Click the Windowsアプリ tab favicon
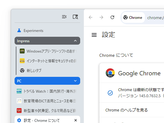The width and height of the screenshot is (164, 123). pyautogui.click(x=22, y=51)
